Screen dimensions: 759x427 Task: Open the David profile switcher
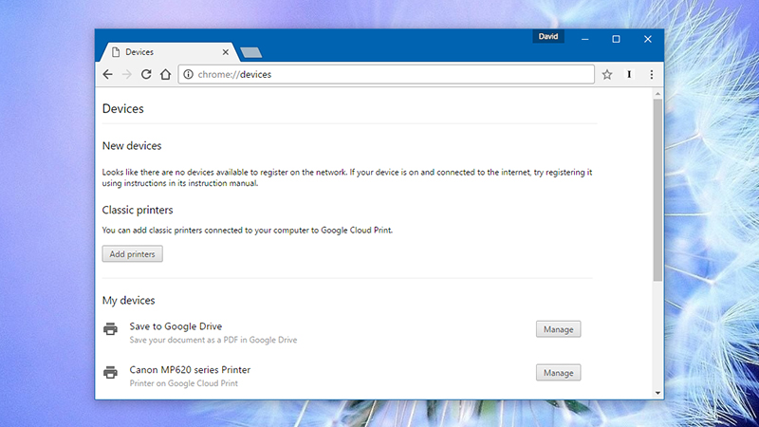pyautogui.click(x=548, y=36)
